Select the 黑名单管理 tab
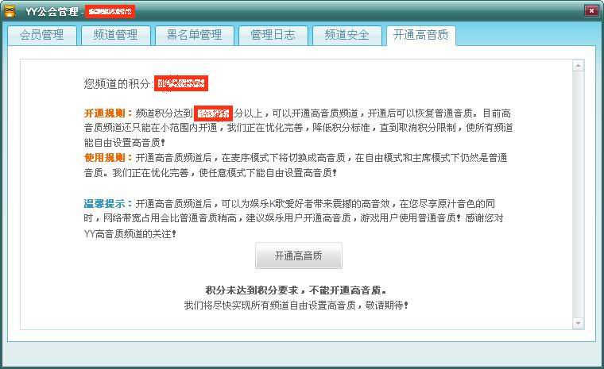 click(195, 36)
